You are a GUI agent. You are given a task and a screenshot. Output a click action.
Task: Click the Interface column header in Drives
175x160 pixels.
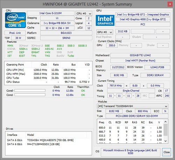(x=15, y=135)
